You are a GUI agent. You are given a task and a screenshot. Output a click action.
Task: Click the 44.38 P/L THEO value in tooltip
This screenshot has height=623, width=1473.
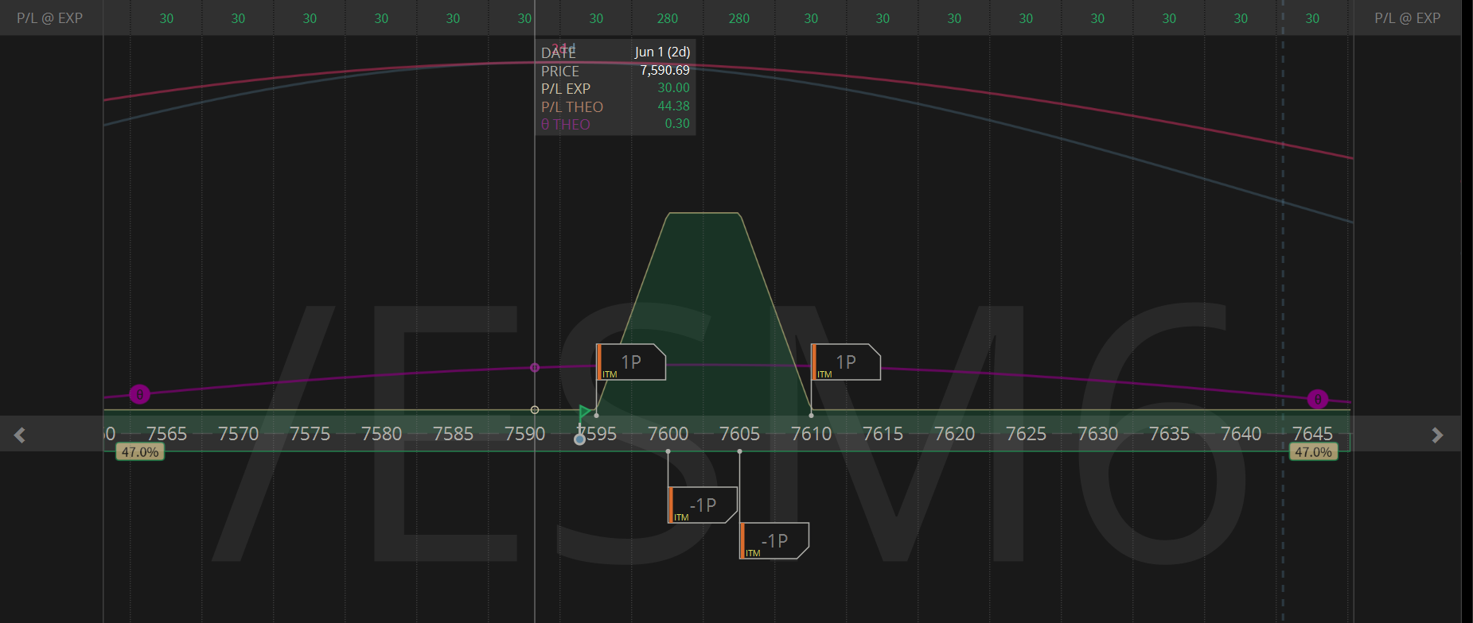point(673,106)
